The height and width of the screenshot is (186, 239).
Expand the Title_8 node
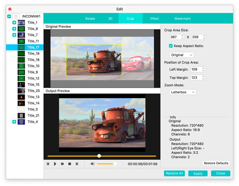[14, 29]
